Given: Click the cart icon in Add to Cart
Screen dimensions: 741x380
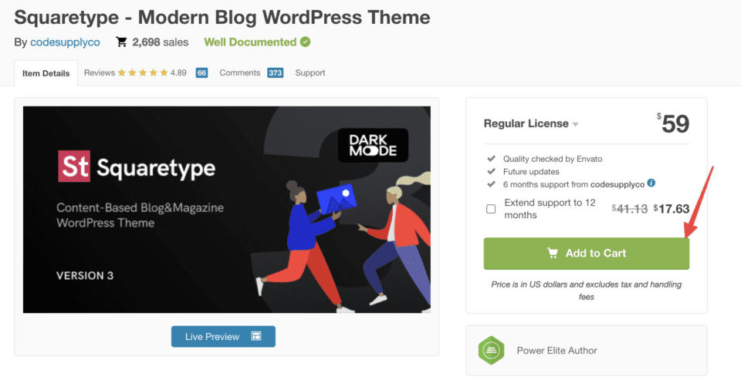Looking at the screenshot, I should click(552, 253).
